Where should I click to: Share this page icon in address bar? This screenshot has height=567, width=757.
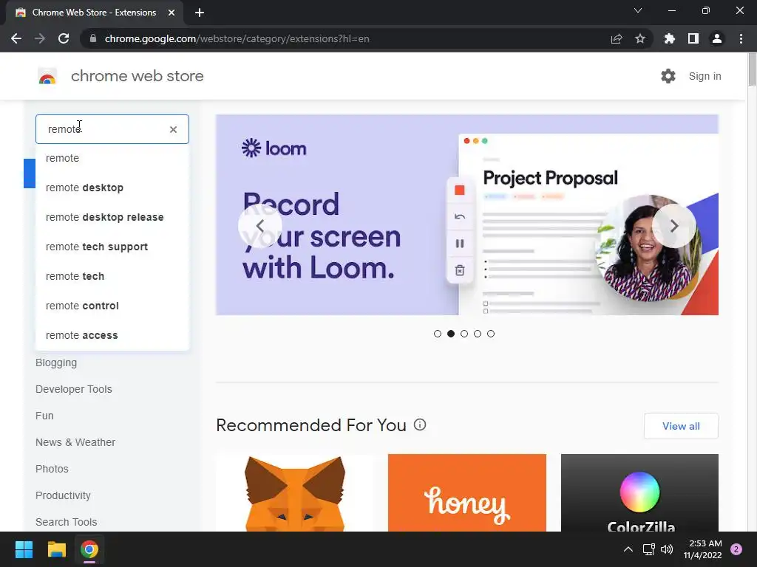point(617,38)
